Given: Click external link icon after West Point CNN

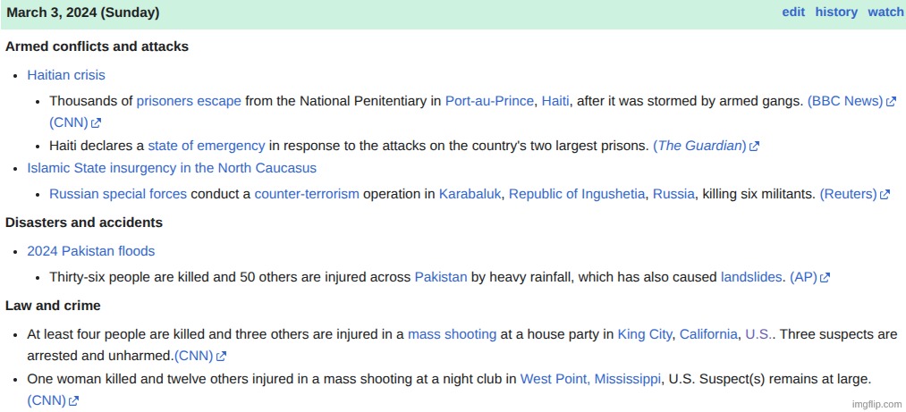Looking at the screenshot, I should (73, 401).
